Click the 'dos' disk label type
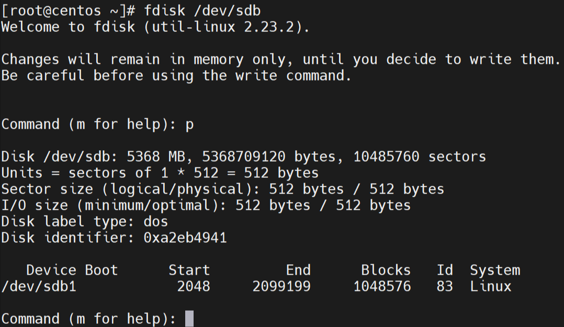Viewport: 564px width, 327px height. pyautogui.click(x=155, y=221)
